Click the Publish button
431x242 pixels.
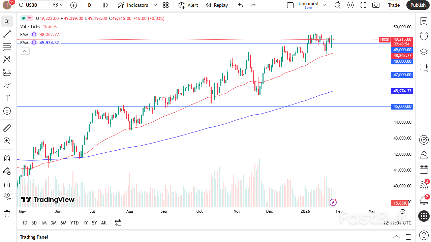coord(418,5)
